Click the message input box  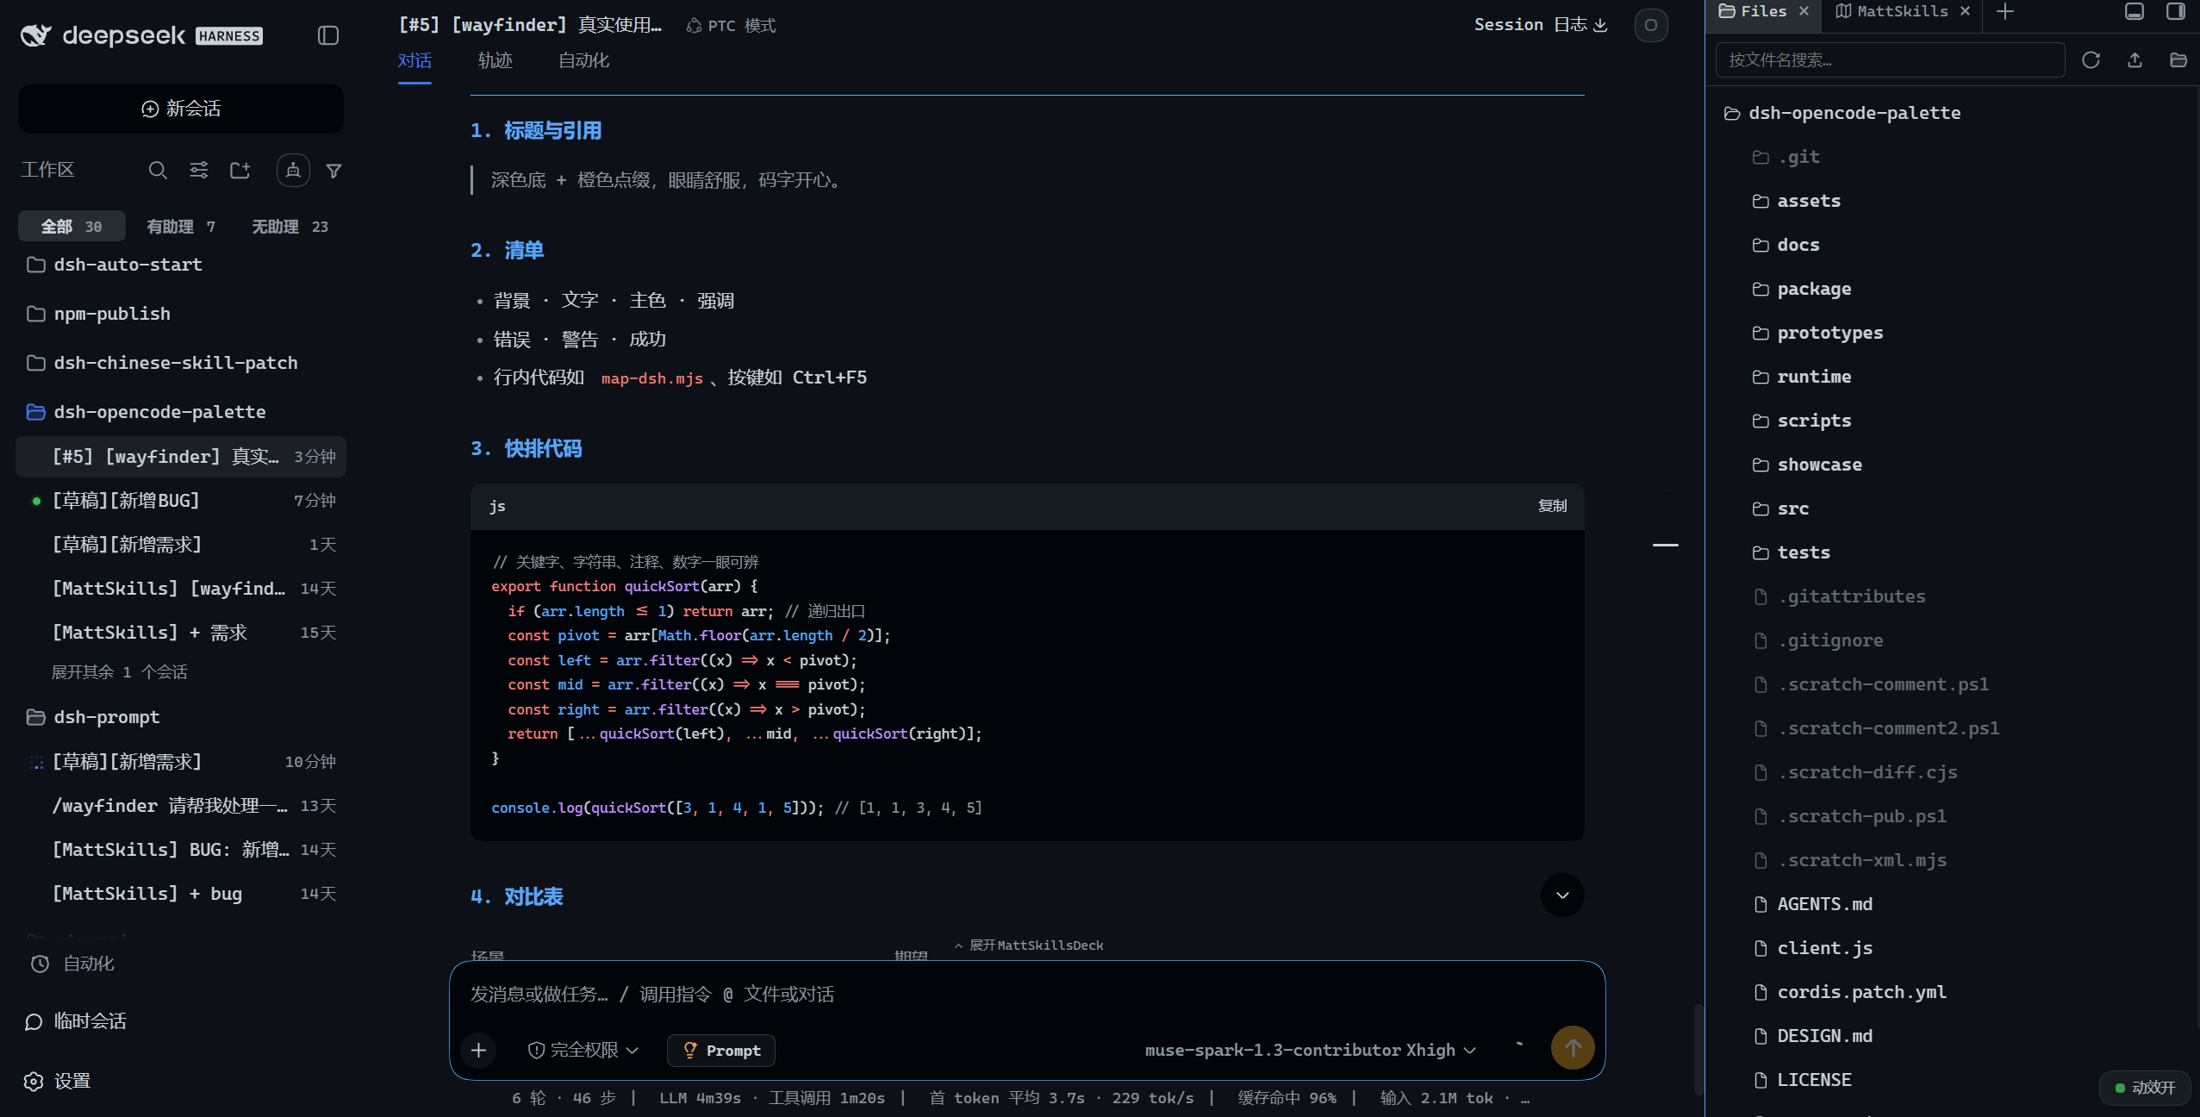1025,995
